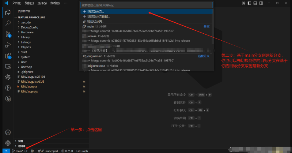The image size is (292, 153).
Task: Click the synchronize changes icon in status bar
Action: click(26, 151)
